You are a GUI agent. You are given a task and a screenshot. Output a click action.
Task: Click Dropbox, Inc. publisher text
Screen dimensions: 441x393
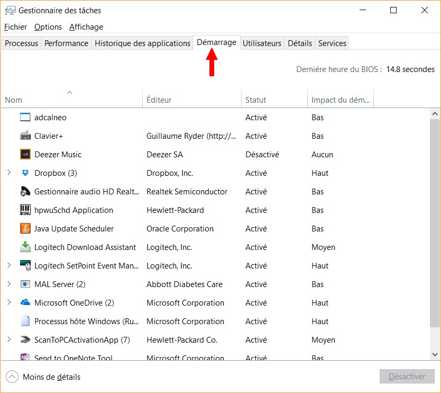[170, 173]
